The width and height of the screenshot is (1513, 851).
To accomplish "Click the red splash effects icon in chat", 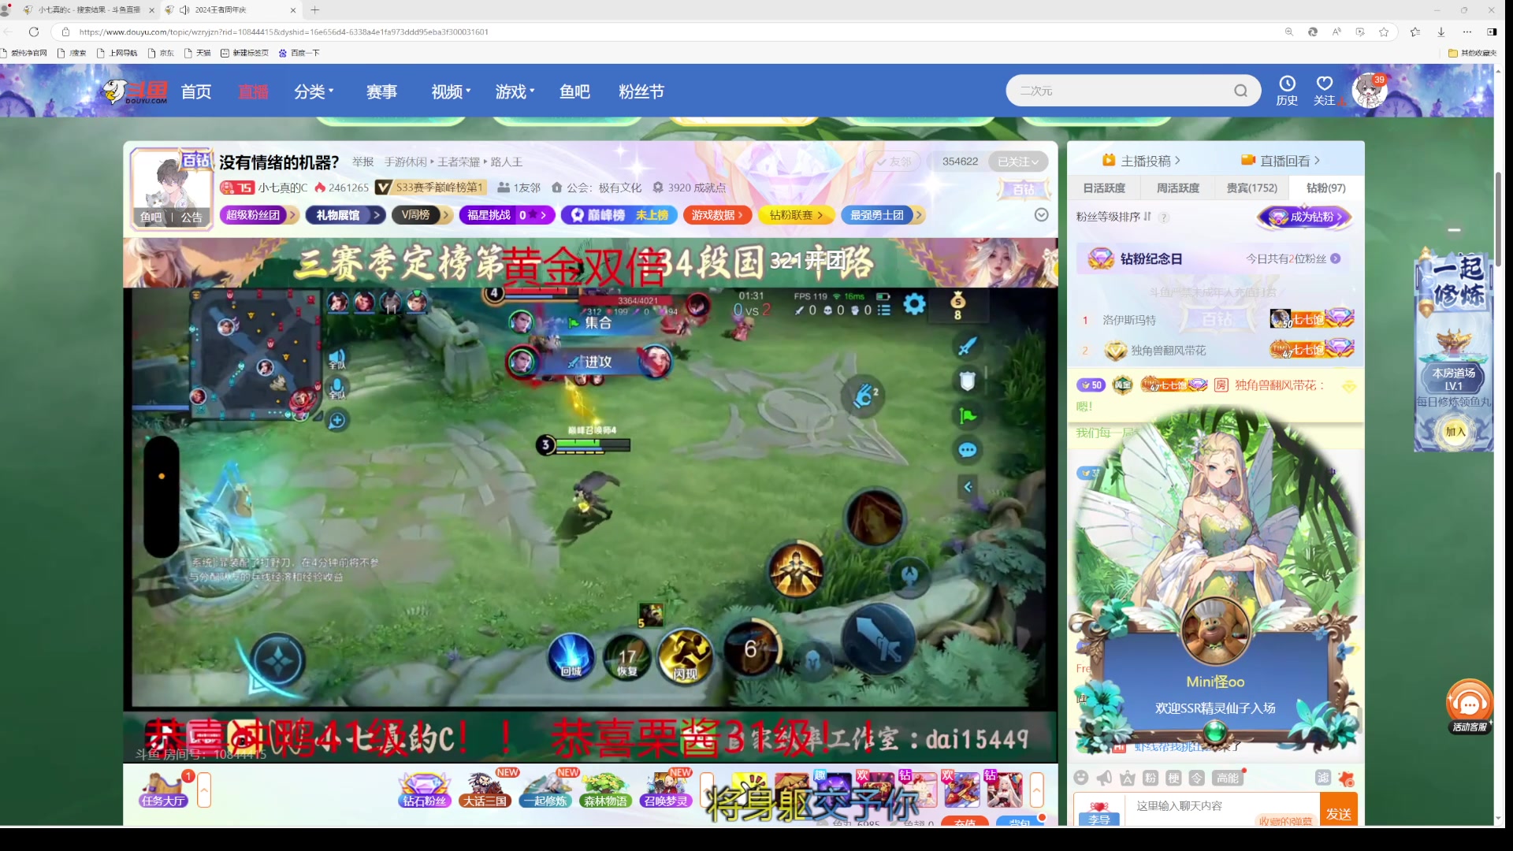I will click(1346, 779).
